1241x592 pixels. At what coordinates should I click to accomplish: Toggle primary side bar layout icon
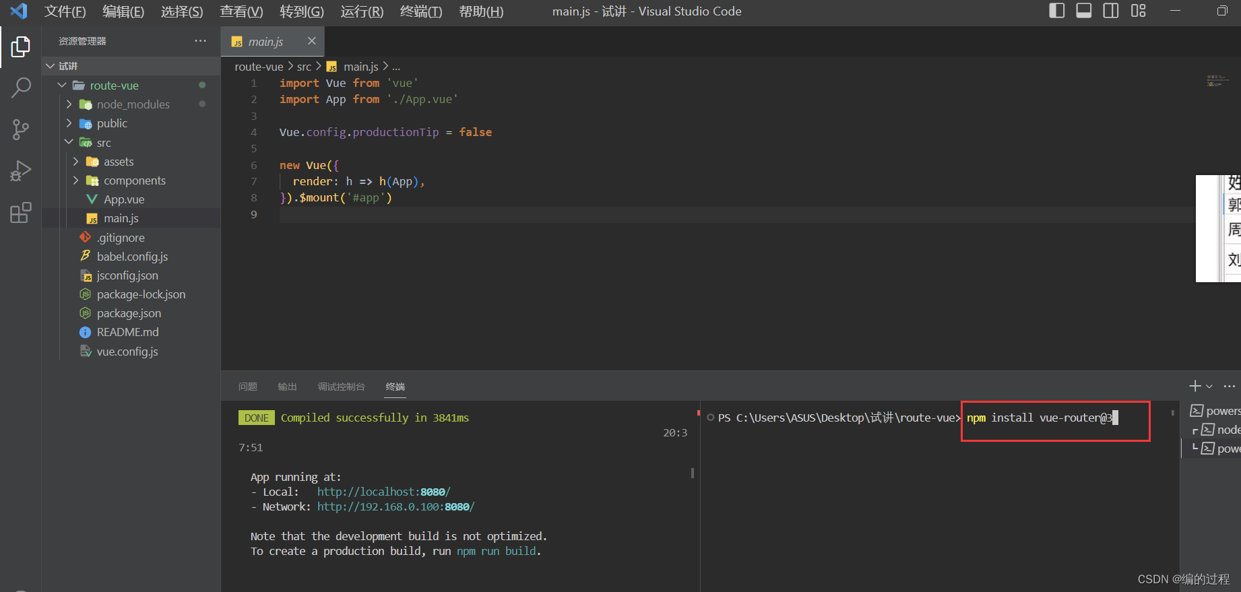point(1057,11)
